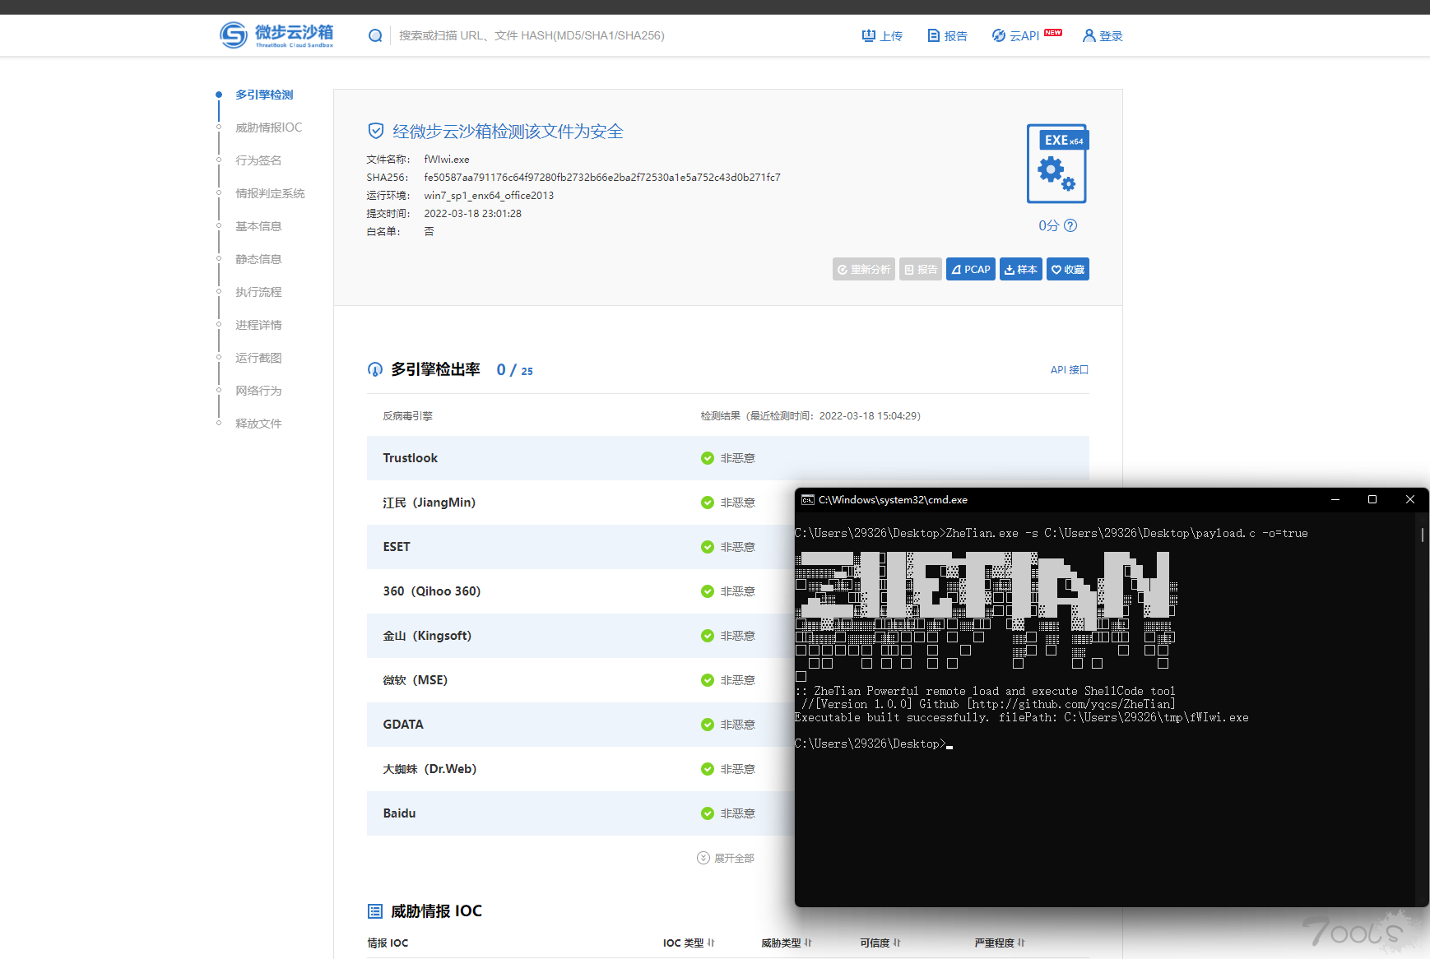Viewport: 1430px width, 959px height.
Task: Click the SHA256 hash value
Action: coord(602,177)
